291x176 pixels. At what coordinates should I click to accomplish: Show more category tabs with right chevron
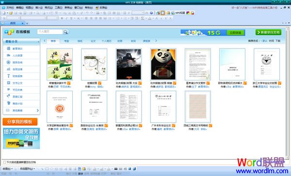click(x=156, y=41)
